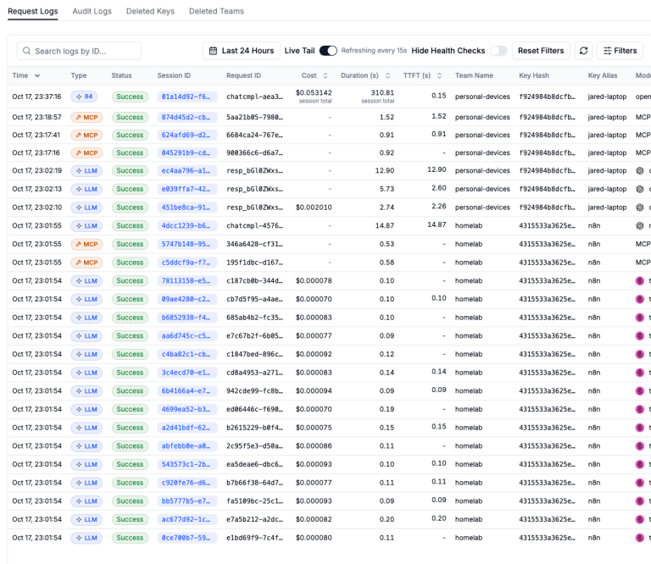Click the Key Alias column header
This screenshot has height=564, width=651.
click(603, 75)
